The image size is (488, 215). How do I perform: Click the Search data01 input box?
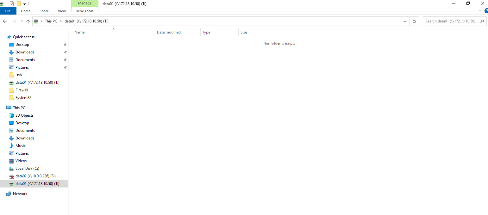[451, 21]
